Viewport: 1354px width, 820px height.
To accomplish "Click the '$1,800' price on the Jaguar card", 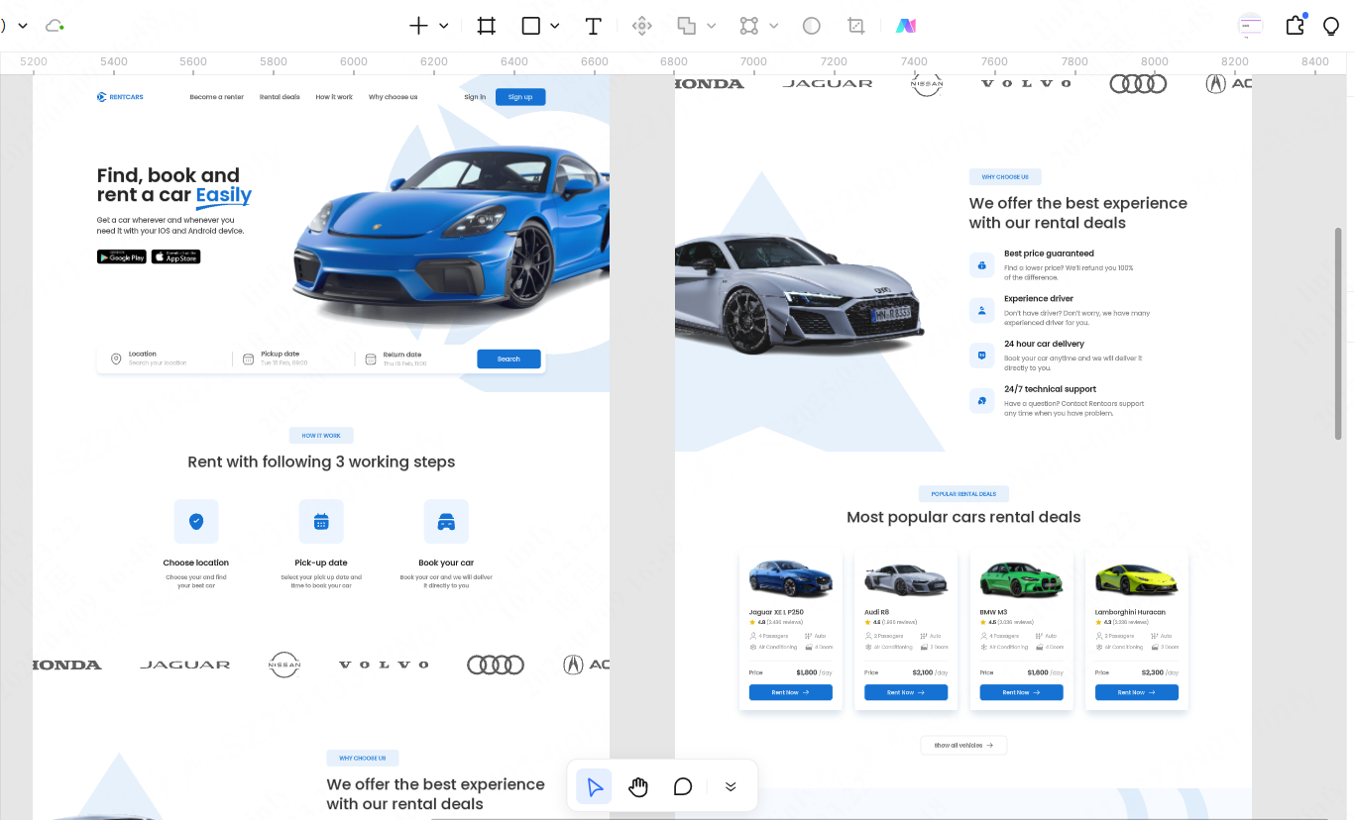I will (x=807, y=672).
